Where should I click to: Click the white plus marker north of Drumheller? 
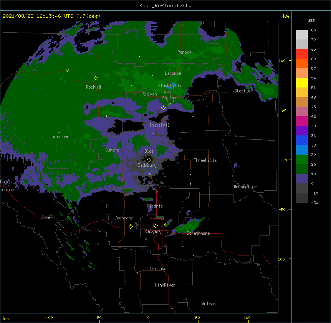coord(235,144)
